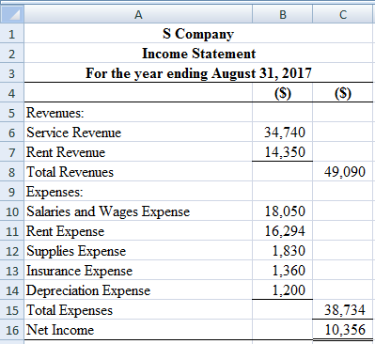Select 'Salaries and Wages Expense' cell
The height and width of the screenshot is (344, 375).
coord(138,211)
